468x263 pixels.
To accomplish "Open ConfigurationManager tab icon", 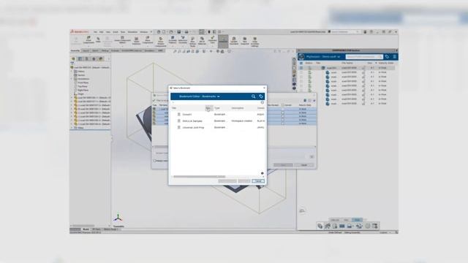I will pyautogui.click(x=87, y=58).
